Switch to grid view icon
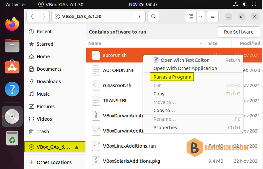Screen dimensions: 263x169 (191, 16)
